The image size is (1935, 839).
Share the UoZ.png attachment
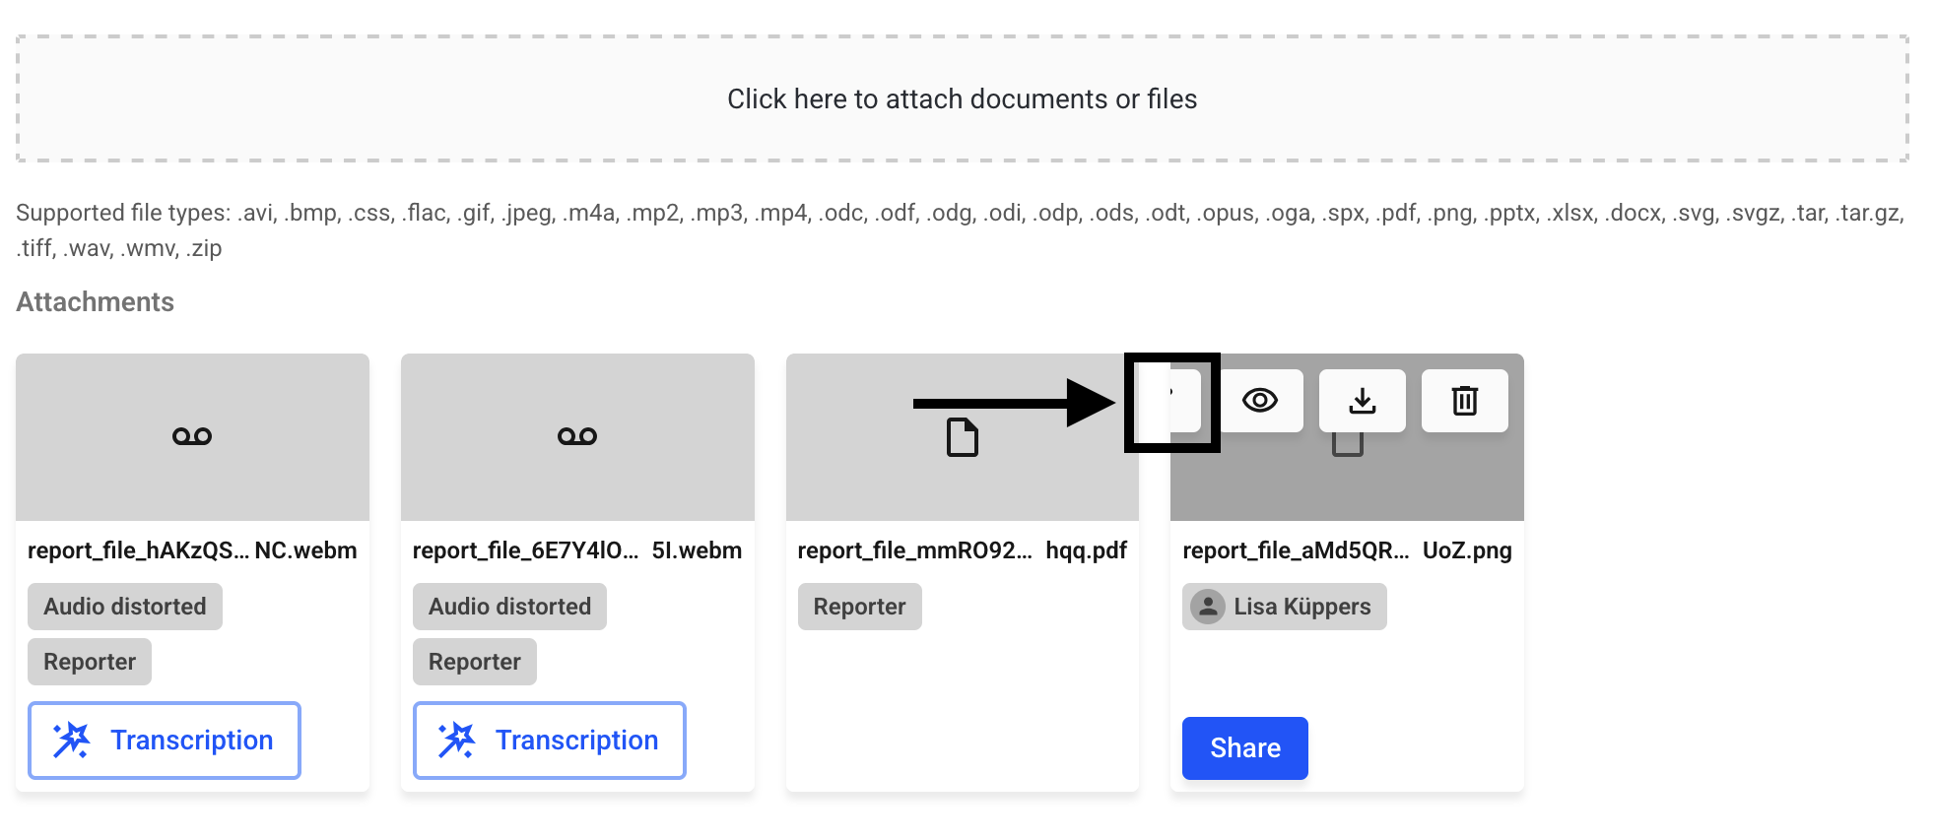(1244, 748)
